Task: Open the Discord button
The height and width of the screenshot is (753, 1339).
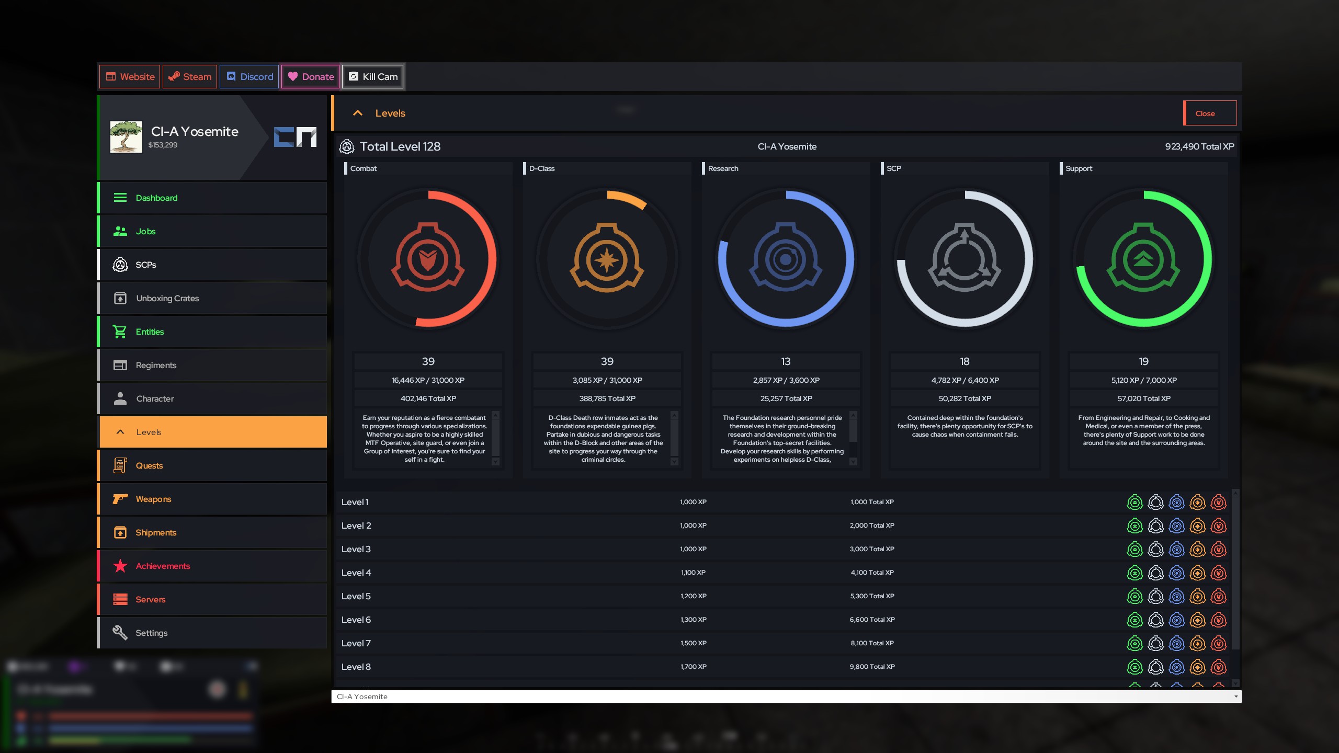Action: point(249,77)
